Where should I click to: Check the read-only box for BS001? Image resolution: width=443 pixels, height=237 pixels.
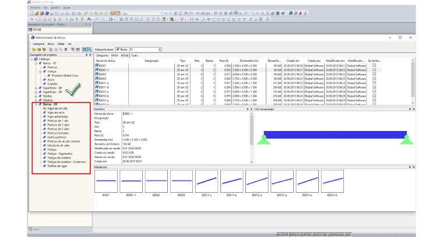click(x=374, y=65)
